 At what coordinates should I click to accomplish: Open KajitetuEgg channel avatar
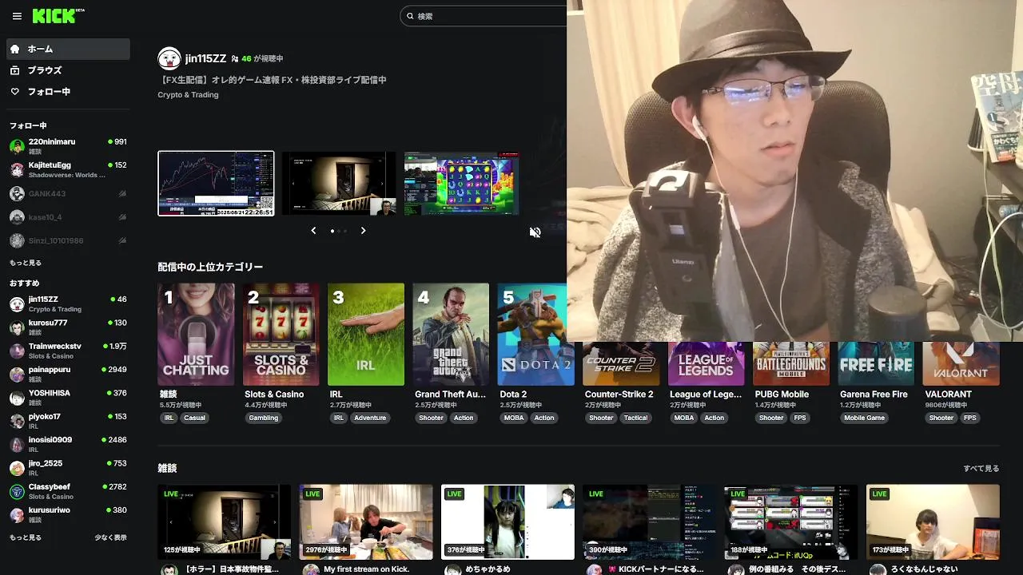[17, 169]
